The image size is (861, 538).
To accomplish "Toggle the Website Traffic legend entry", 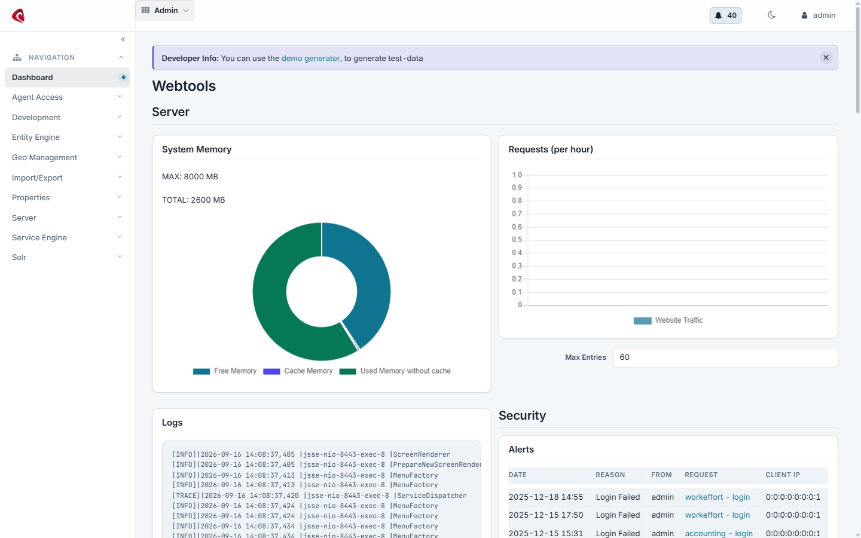I will click(668, 320).
